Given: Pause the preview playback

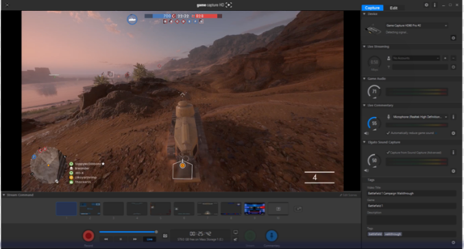Looking at the screenshot, I should 121,239.
